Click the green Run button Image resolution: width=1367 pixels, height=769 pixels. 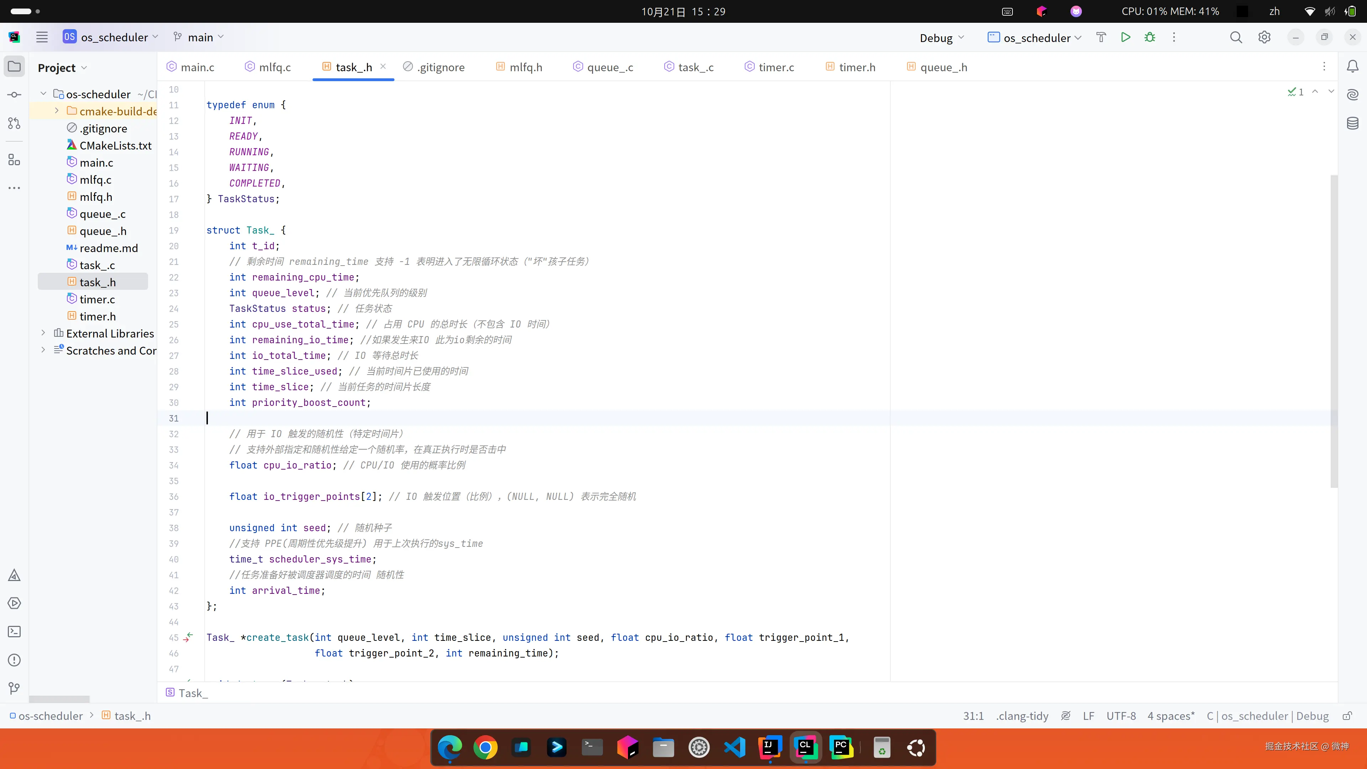pyautogui.click(x=1125, y=37)
